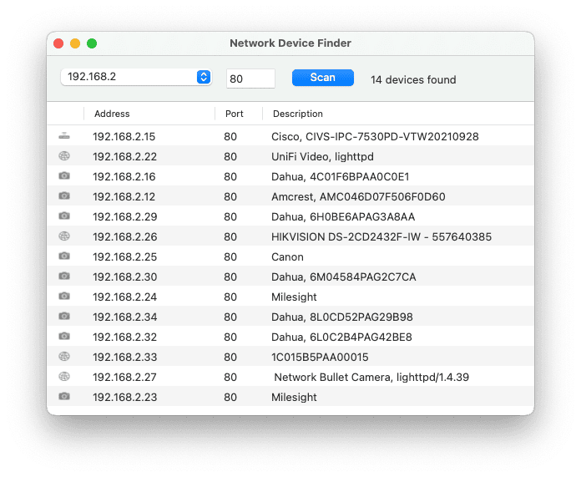The width and height of the screenshot is (581, 477).
Task: Click description HIKVISION DS-2CD2432F-IW - 557640385
Action: click(x=381, y=237)
